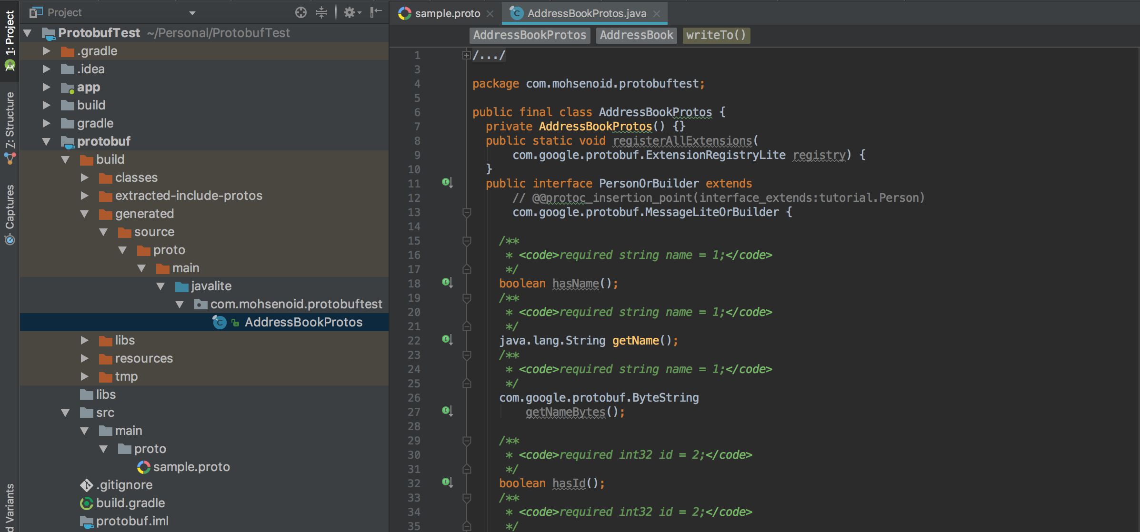
Task: Click the sample.proto file icon in tree
Action: tap(143, 467)
